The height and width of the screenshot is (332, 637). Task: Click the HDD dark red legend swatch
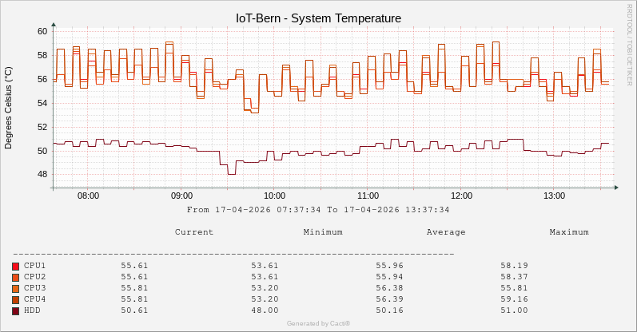(16, 310)
